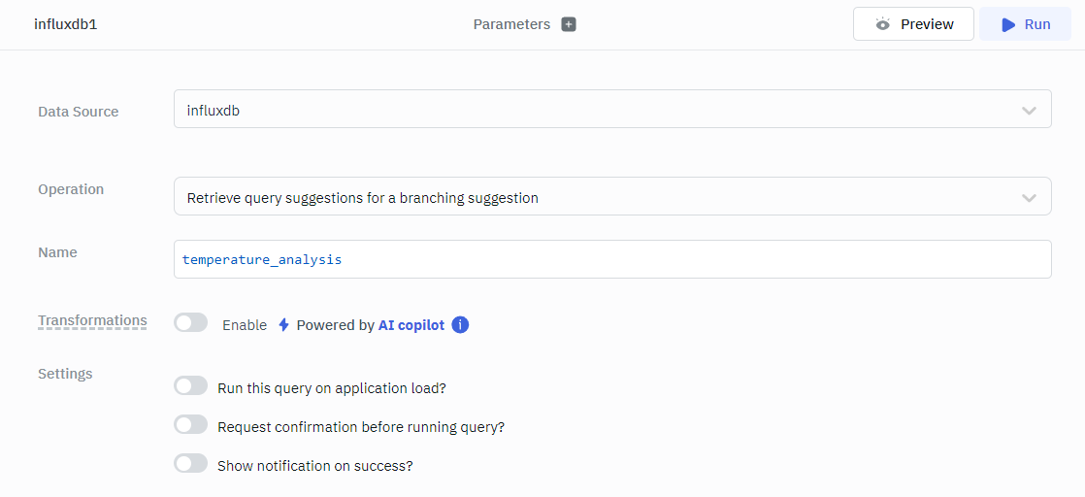
Task: Enable the Transformations toggle
Action: click(191, 323)
